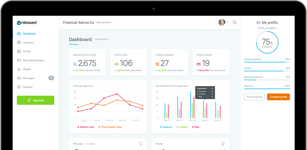Click the Company details progress bar
Viewport: 307px width, 150px height.
tap(267, 62)
